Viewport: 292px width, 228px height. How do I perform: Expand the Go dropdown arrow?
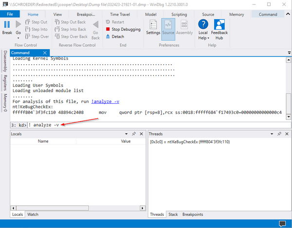click(x=18, y=38)
